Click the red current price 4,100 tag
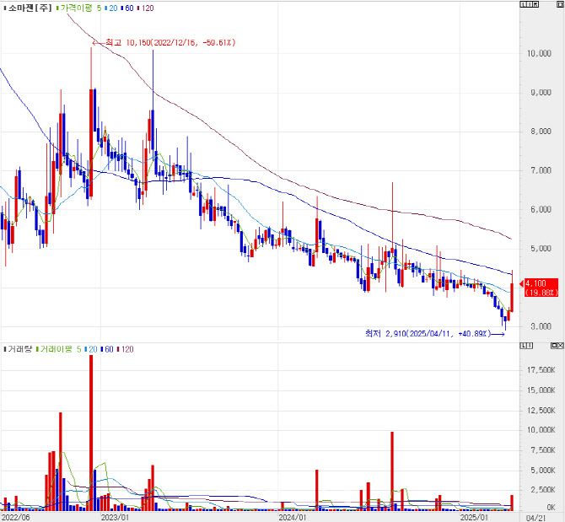 pyautogui.click(x=539, y=288)
